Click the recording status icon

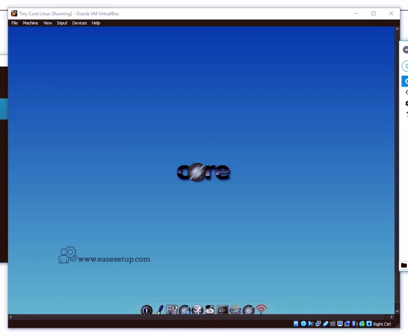(x=347, y=324)
